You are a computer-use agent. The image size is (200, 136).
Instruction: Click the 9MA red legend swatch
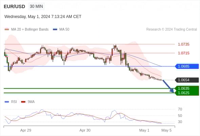(x=23, y=102)
